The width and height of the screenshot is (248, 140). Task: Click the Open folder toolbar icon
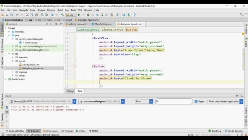click(x=3, y=15)
